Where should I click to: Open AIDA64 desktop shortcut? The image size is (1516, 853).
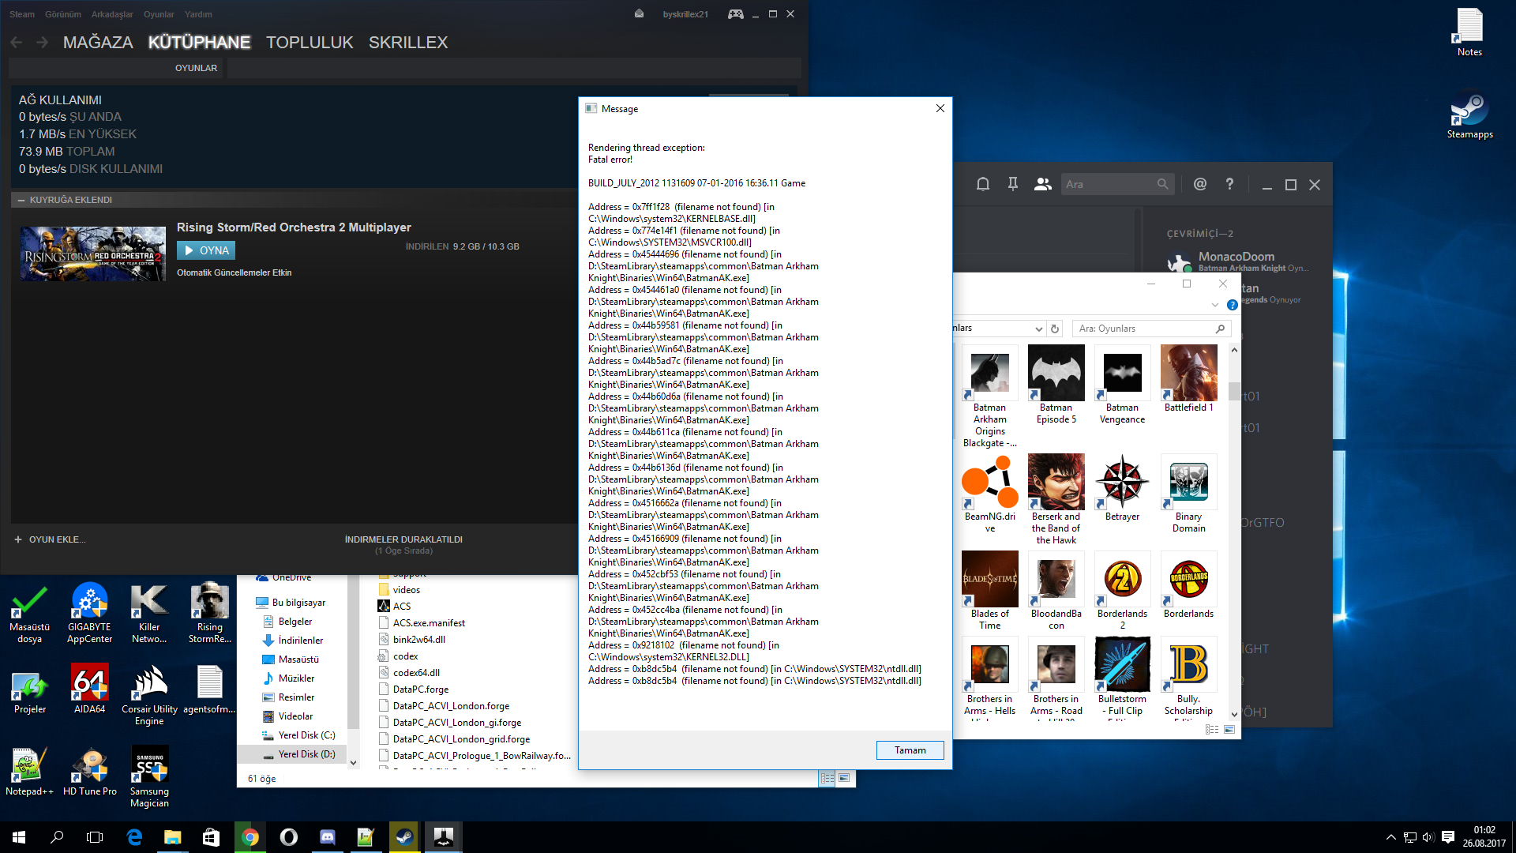coord(90,690)
